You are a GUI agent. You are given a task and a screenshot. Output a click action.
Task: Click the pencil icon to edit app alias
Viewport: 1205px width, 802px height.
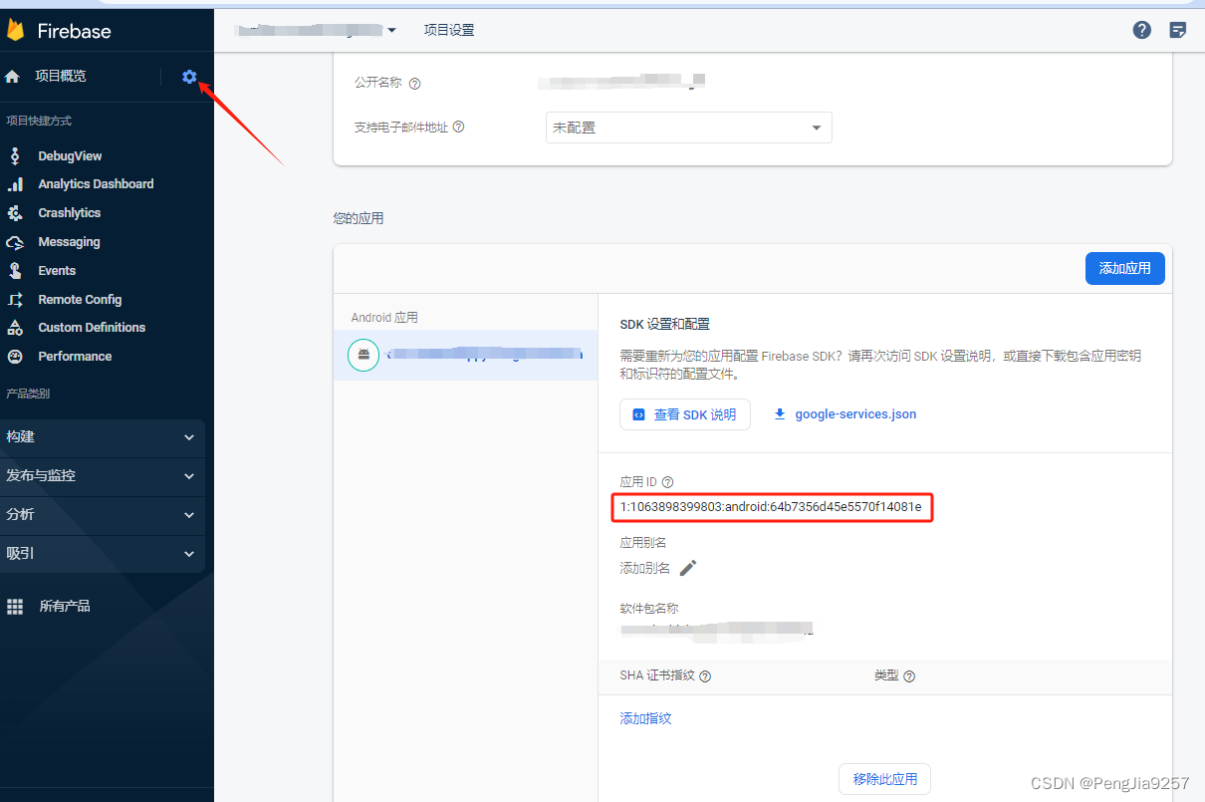pos(688,568)
